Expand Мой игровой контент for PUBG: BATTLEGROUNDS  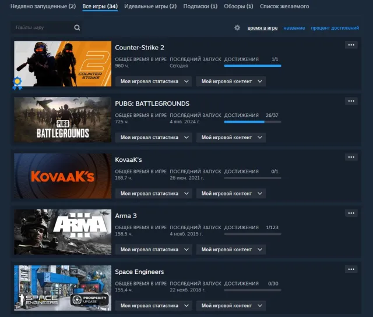pos(231,137)
